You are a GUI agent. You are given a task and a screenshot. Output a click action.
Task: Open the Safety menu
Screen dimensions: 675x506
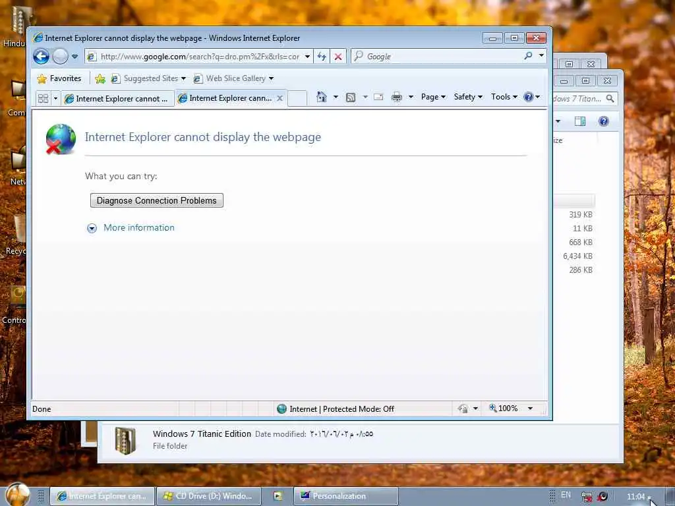click(x=468, y=97)
